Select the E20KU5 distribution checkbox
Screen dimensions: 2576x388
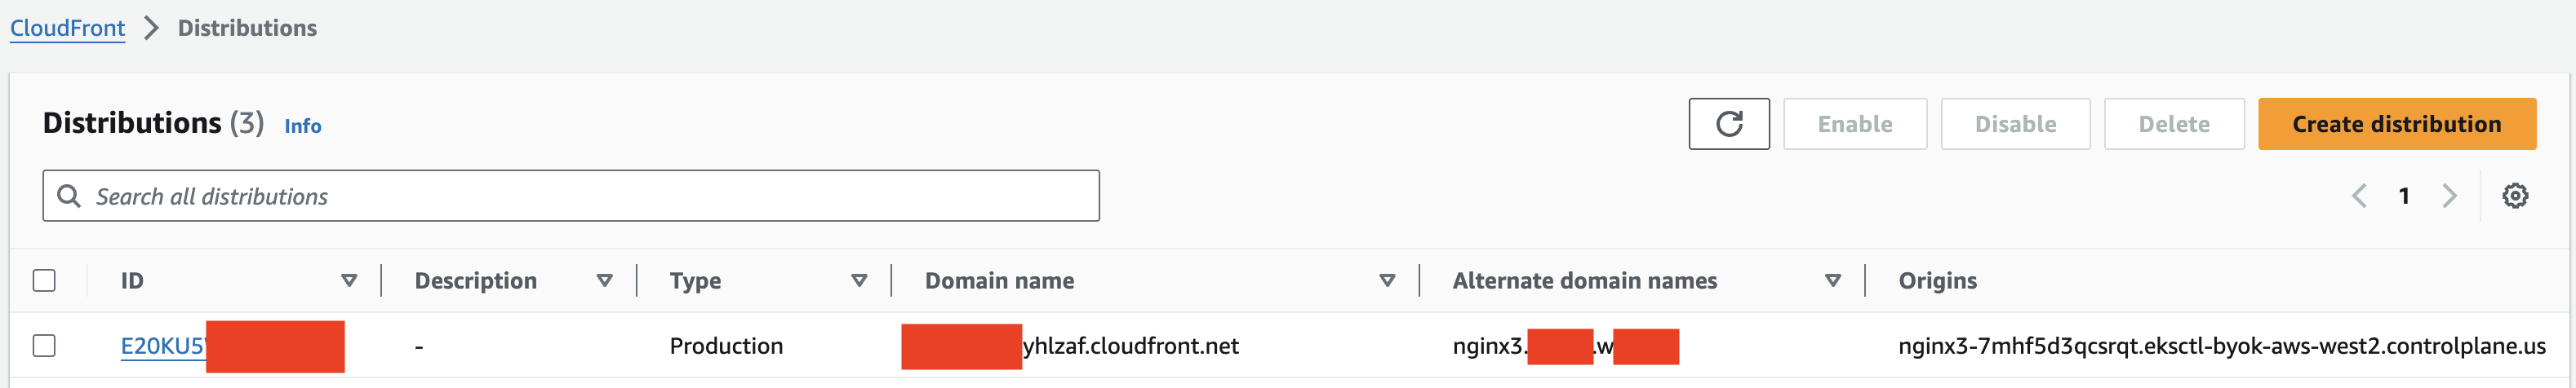pyautogui.click(x=44, y=345)
